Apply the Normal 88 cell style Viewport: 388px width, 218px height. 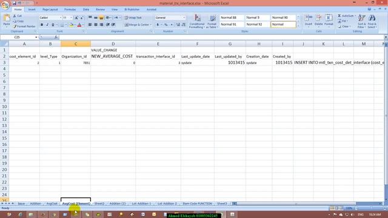[232, 18]
